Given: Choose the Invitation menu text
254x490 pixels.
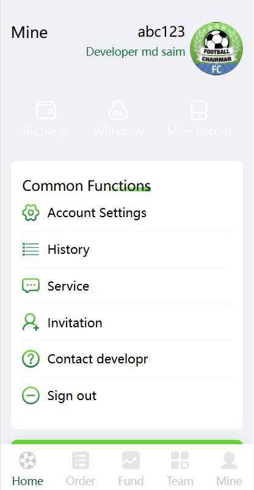Looking at the screenshot, I should (x=74, y=323).
